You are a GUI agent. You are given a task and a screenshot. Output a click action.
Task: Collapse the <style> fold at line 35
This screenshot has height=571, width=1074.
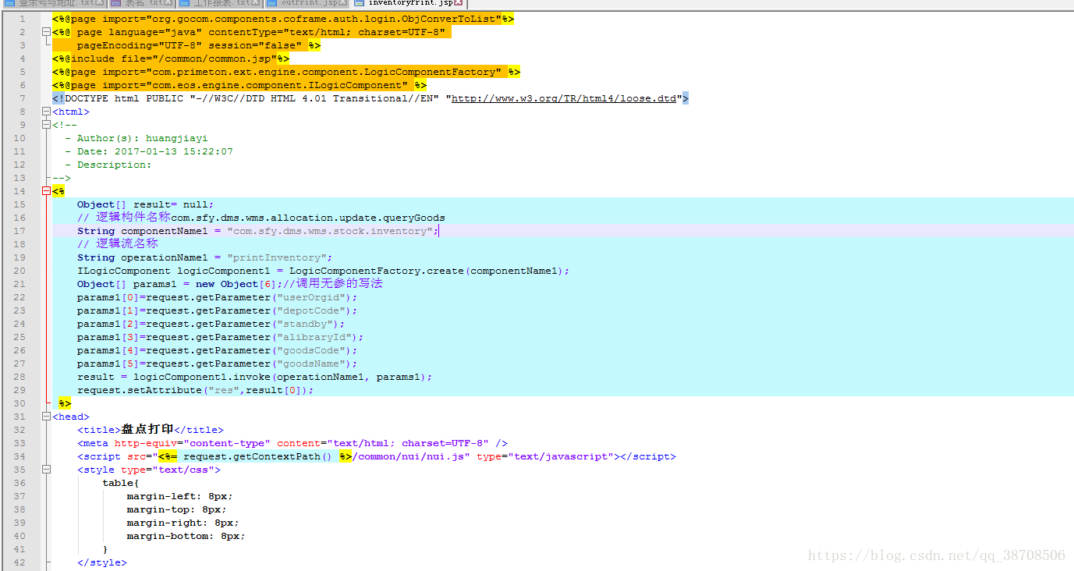pyautogui.click(x=46, y=470)
